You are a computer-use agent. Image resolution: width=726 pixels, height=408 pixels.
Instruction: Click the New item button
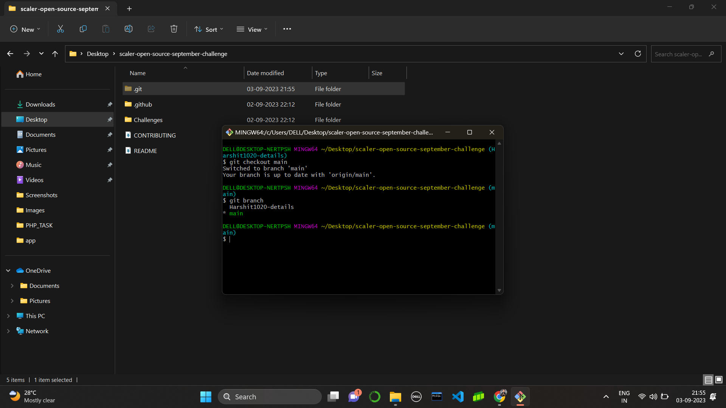point(25,29)
